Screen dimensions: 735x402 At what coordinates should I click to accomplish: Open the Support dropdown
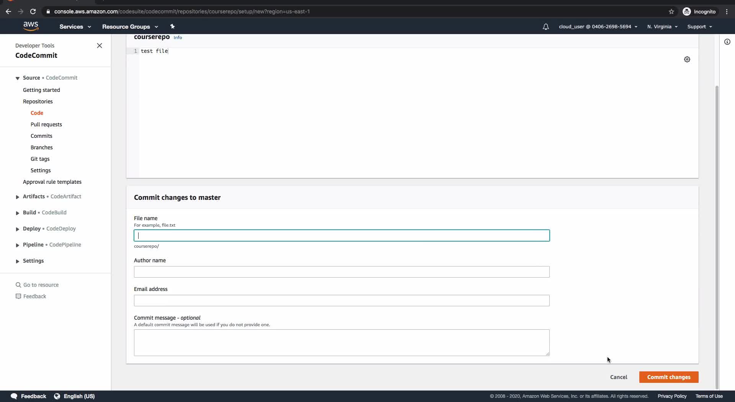point(699,26)
